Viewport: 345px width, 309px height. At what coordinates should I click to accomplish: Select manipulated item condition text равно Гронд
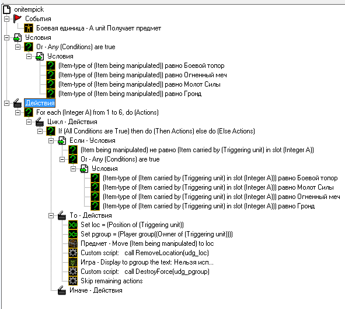(130, 94)
